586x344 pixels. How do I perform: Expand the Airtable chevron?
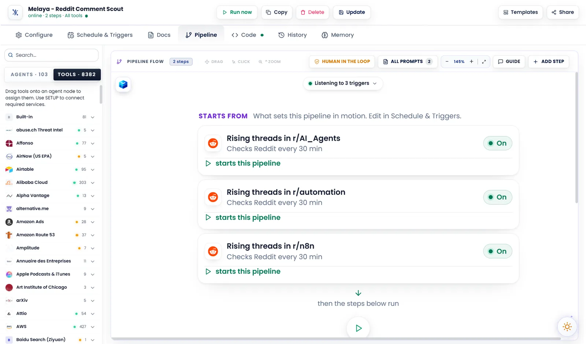coord(93,170)
